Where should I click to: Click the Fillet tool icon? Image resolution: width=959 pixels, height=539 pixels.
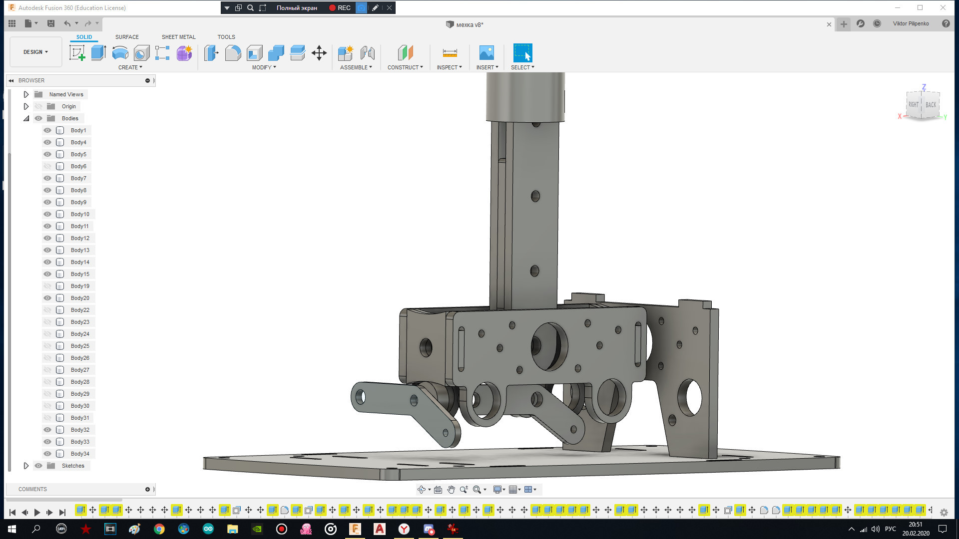click(x=233, y=52)
